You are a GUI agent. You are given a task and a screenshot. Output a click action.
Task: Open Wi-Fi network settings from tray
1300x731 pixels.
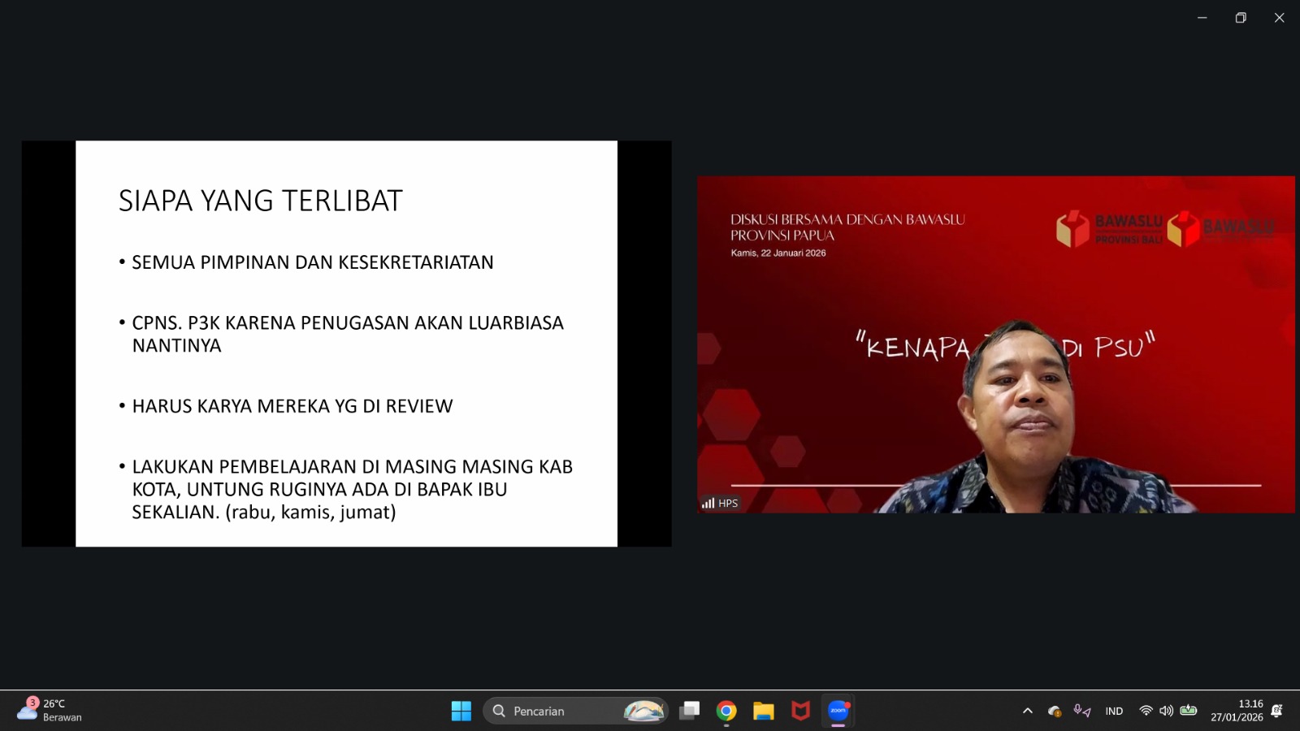click(x=1146, y=711)
